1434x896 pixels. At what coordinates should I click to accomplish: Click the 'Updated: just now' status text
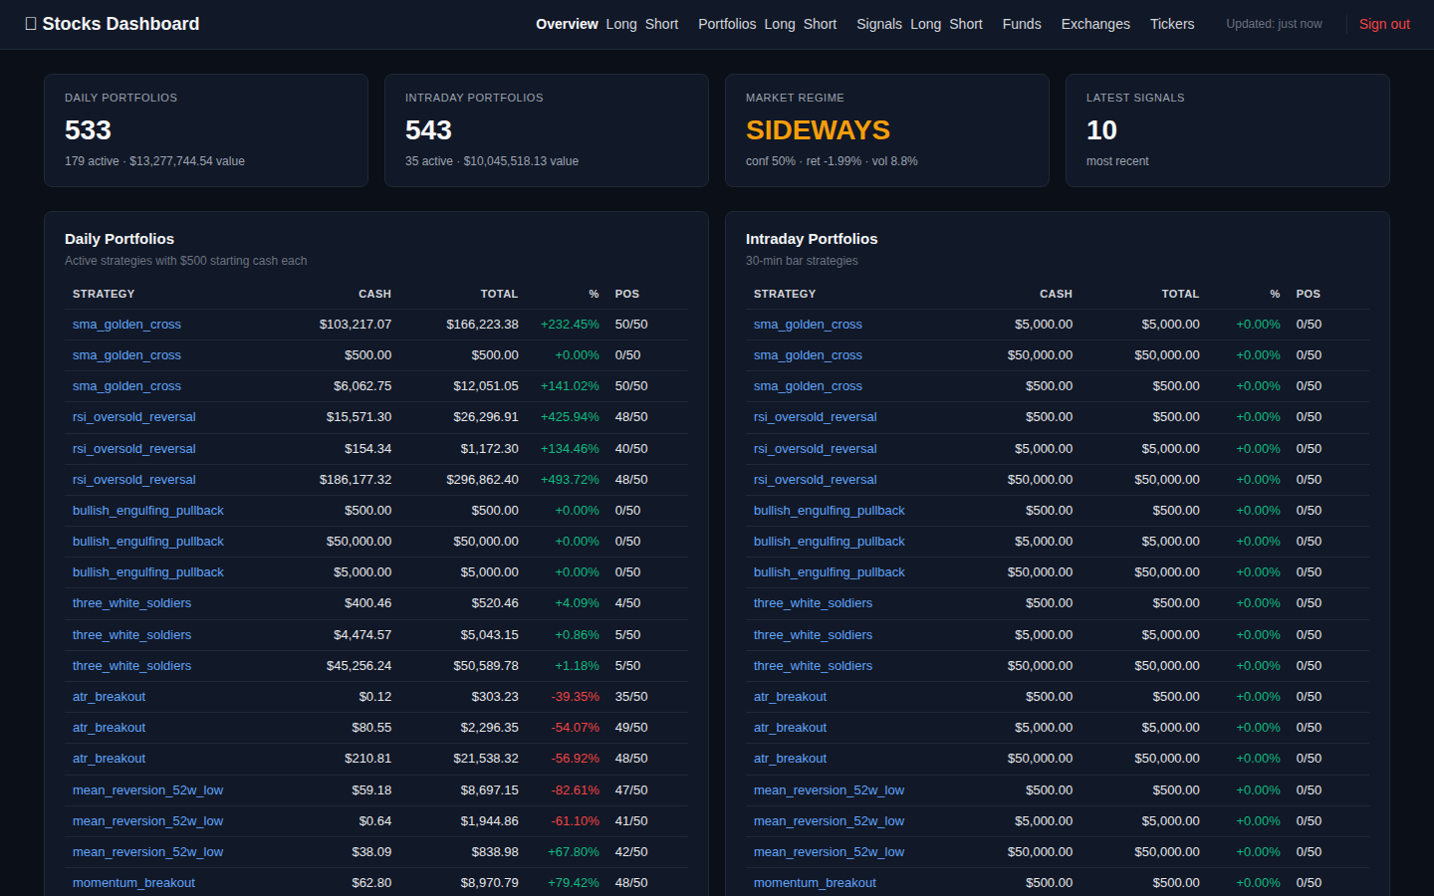tap(1274, 24)
